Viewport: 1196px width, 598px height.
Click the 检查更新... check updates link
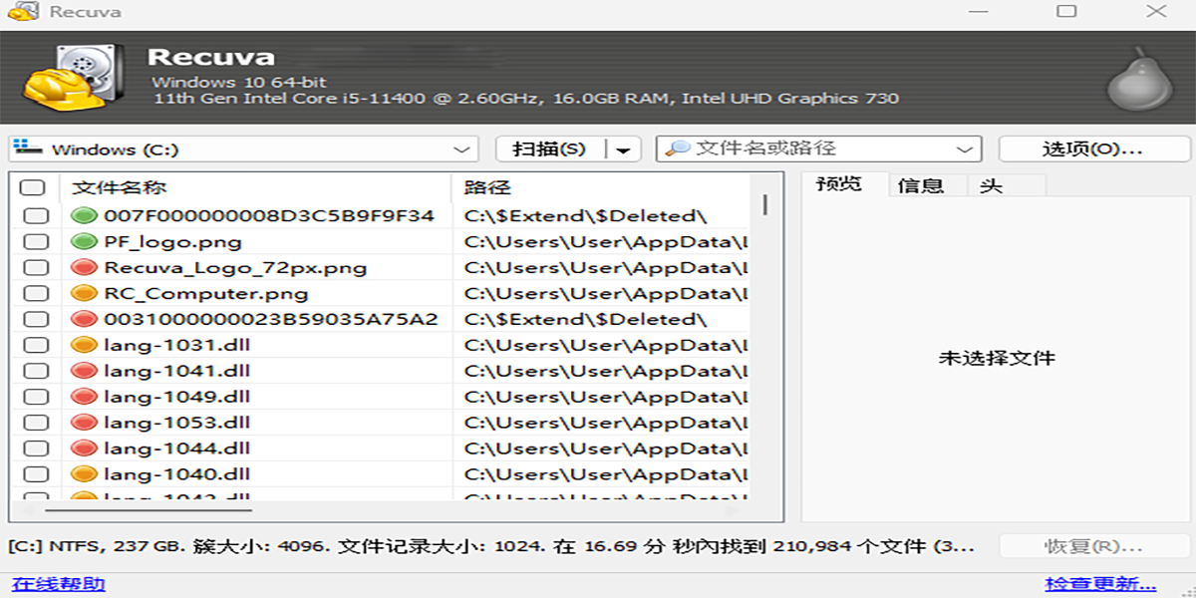(x=1100, y=584)
